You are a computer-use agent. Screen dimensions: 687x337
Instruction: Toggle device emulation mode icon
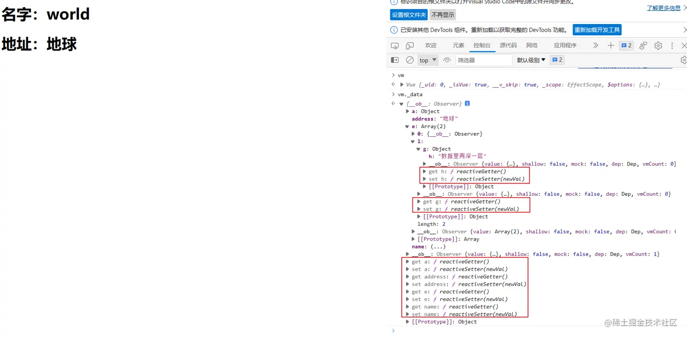pyautogui.click(x=410, y=45)
